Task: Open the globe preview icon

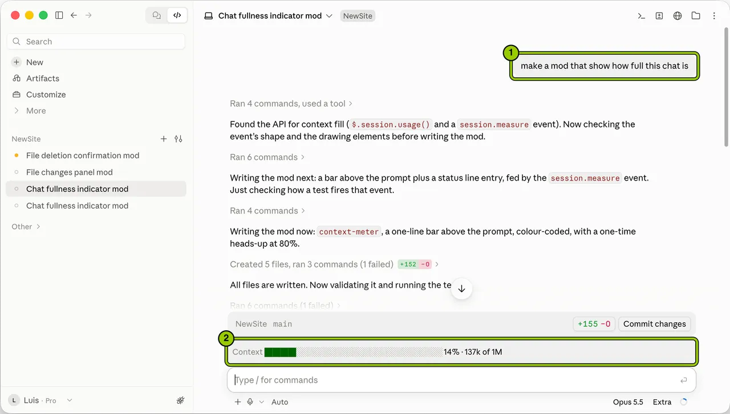Action: [x=678, y=16]
